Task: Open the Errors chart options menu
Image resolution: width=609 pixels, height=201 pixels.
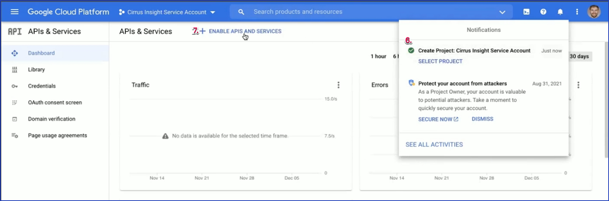Action: [578, 85]
